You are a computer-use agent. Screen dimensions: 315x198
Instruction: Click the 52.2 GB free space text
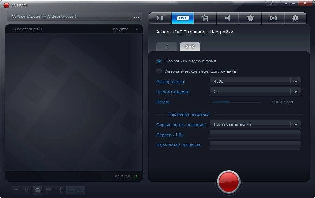tap(123, 177)
